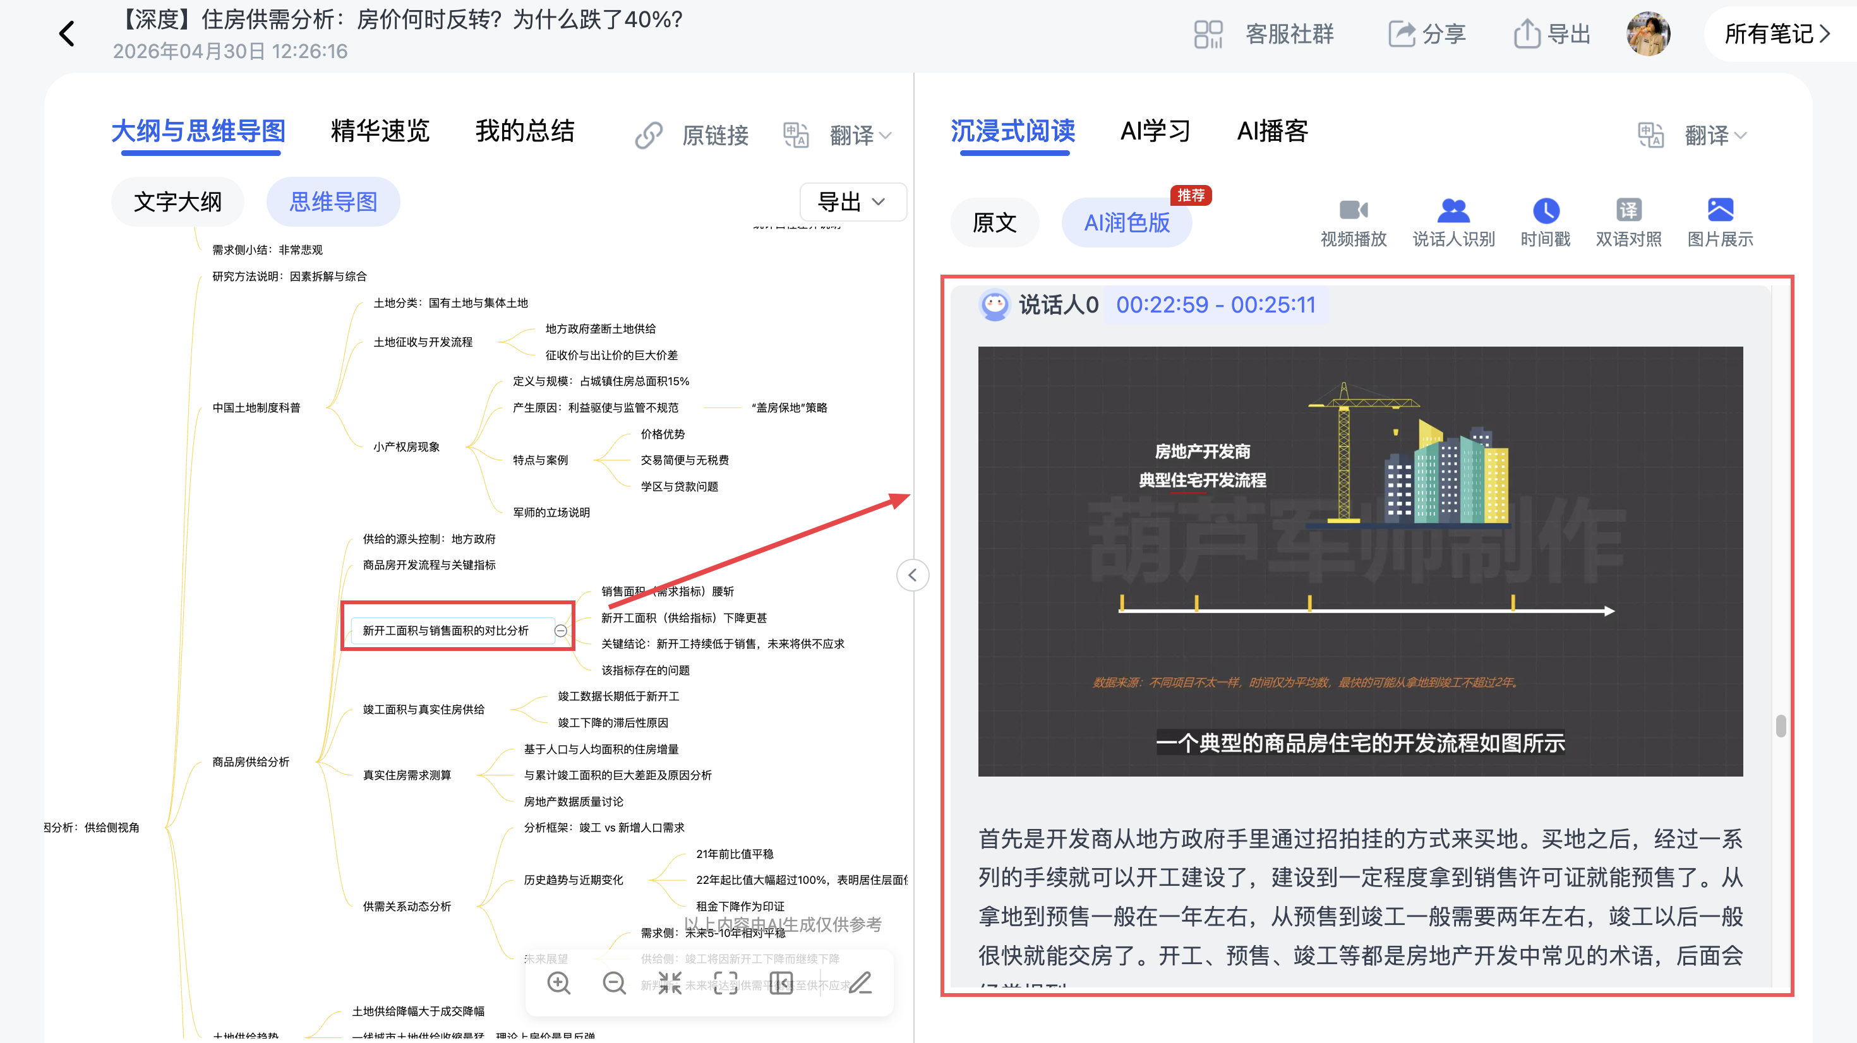Select the 文字大纲 view
This screenshot has height=1043, width=1857.
pyautogui.click(x=177, y=202)
